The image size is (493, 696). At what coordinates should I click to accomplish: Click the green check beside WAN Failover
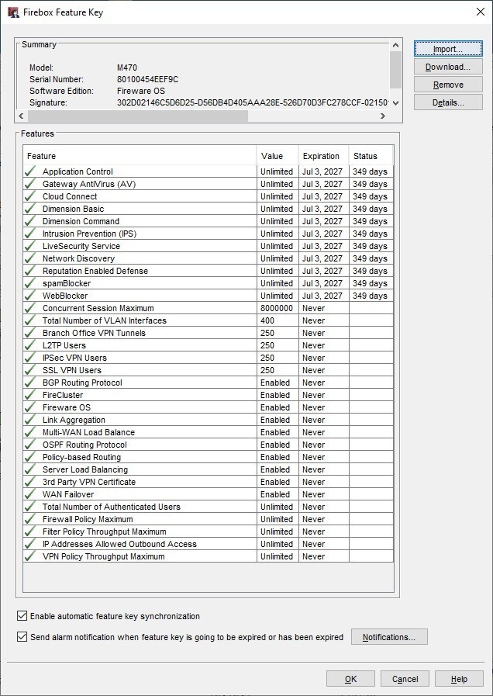[x=30, y=494]
